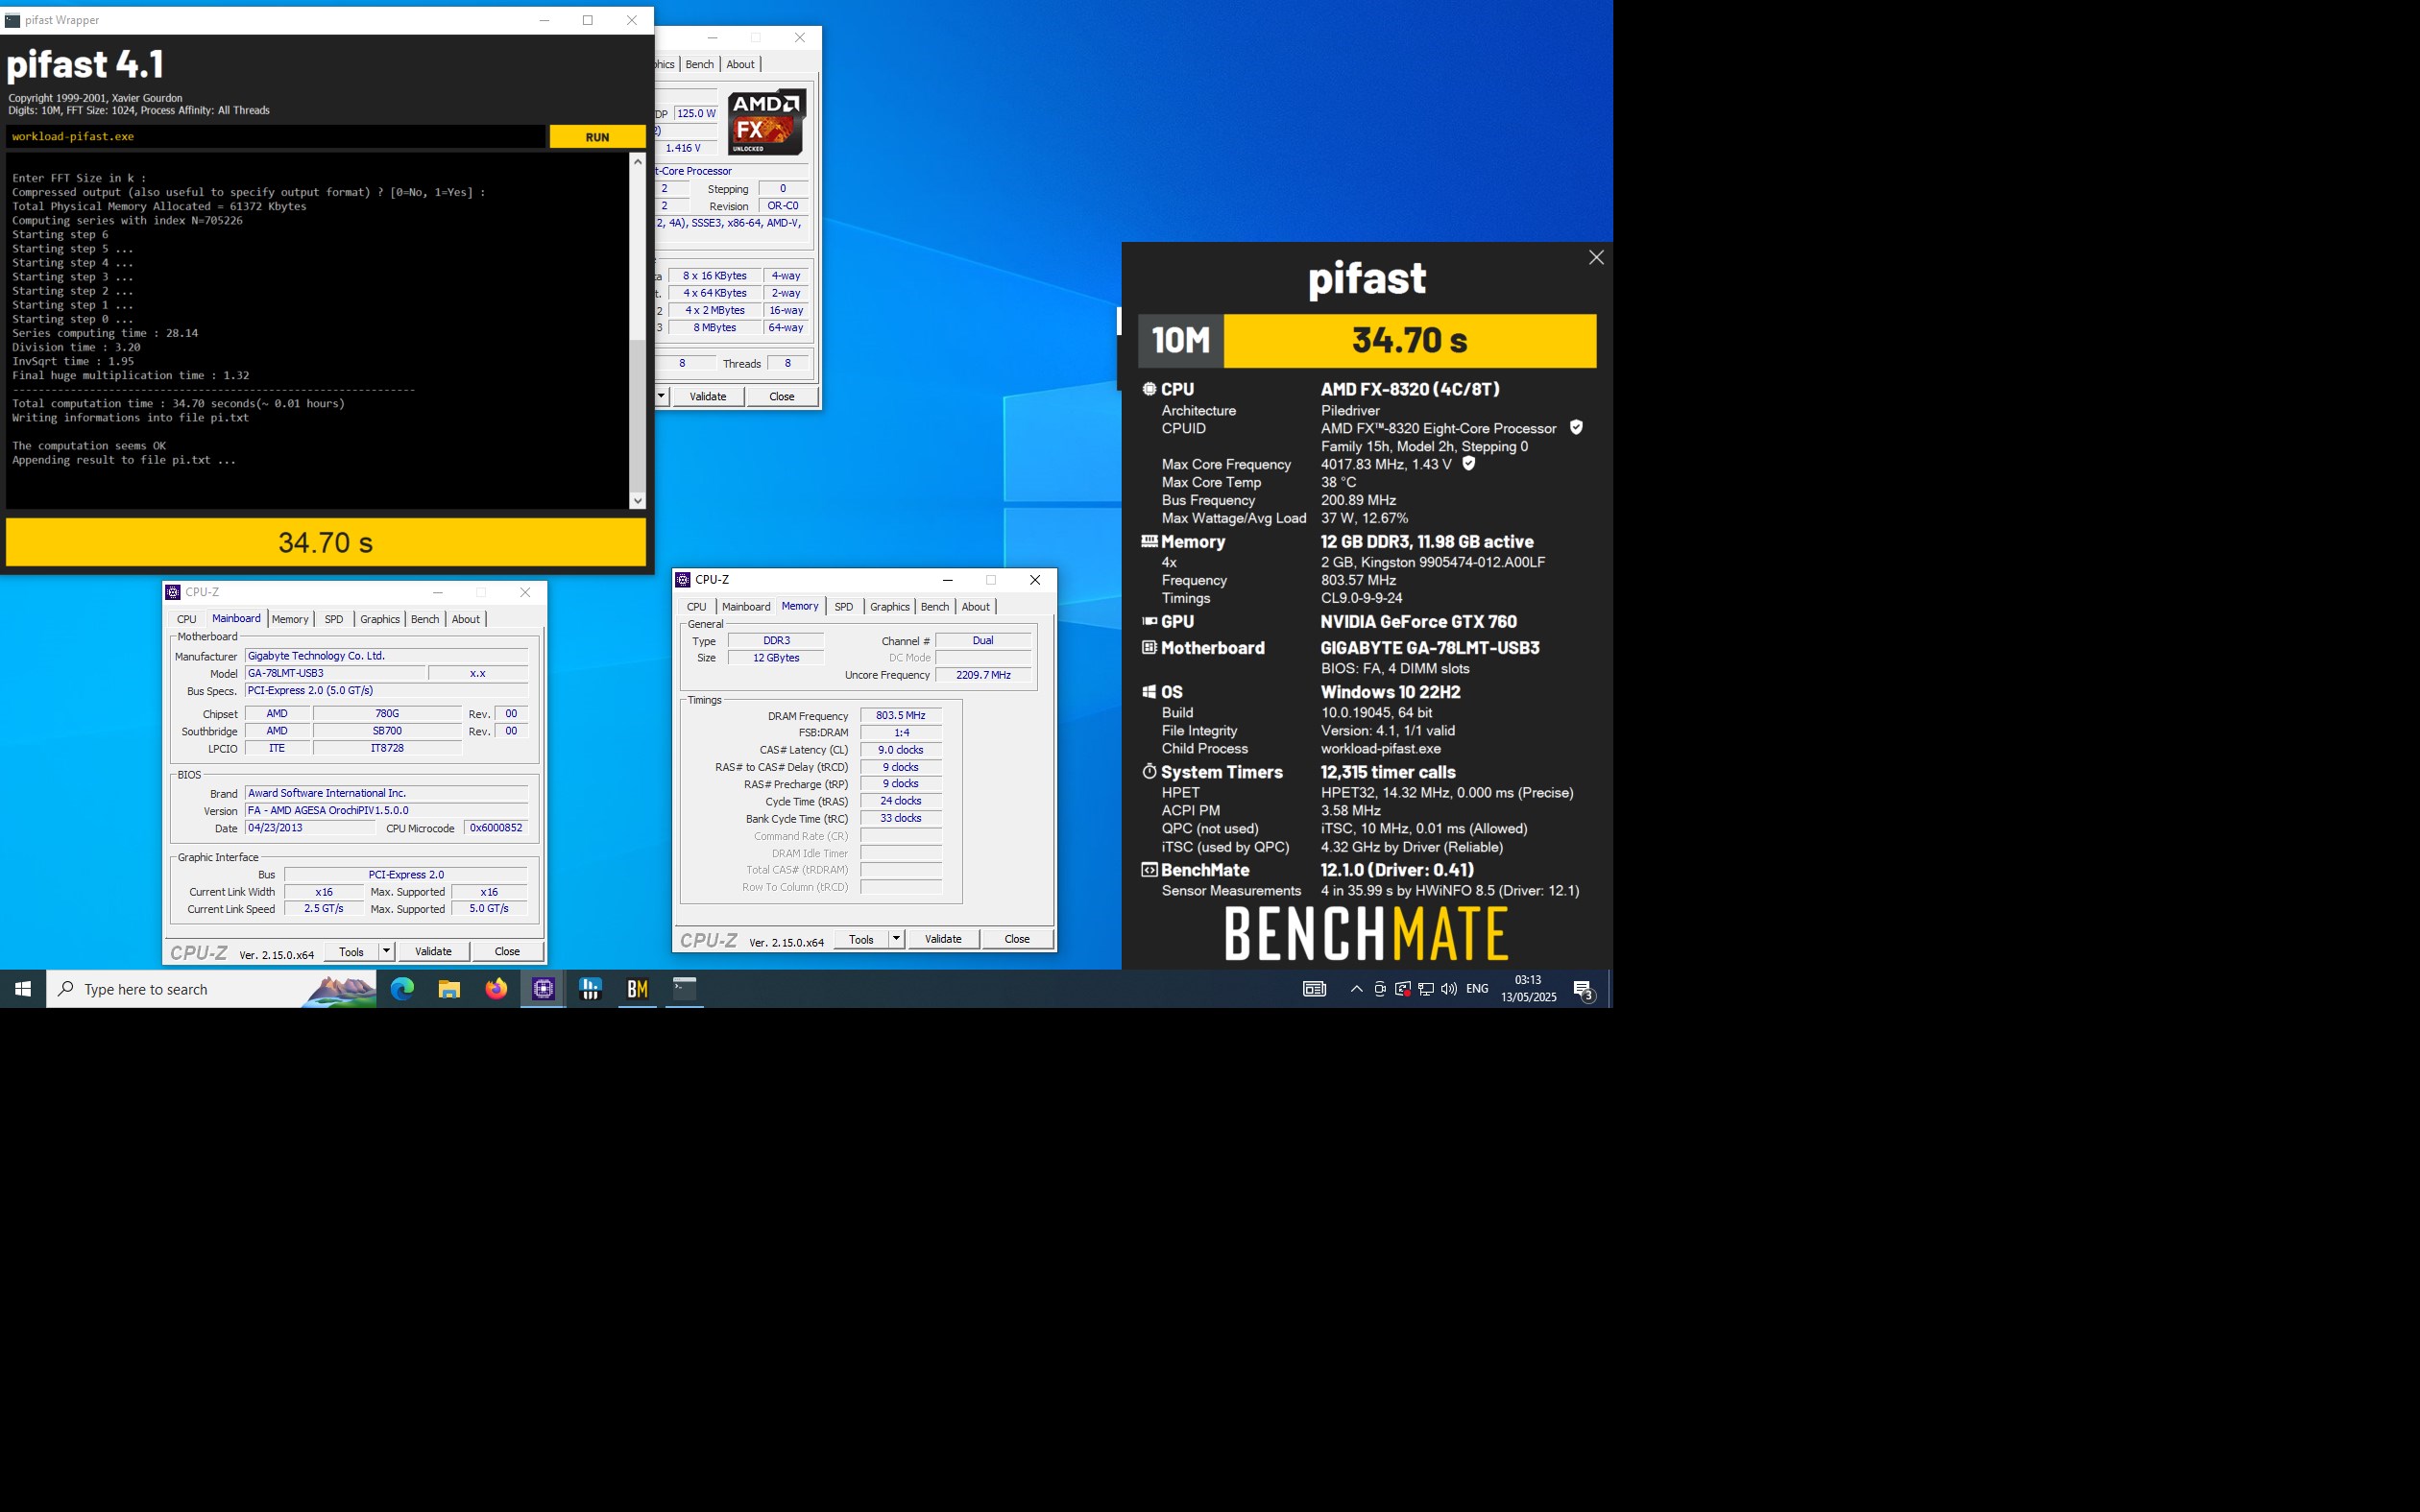This screenshot has width=2420, height=1512.
Task: Click the 2209.7 MHz Uncore Frequency value
Action: point(983,675)
